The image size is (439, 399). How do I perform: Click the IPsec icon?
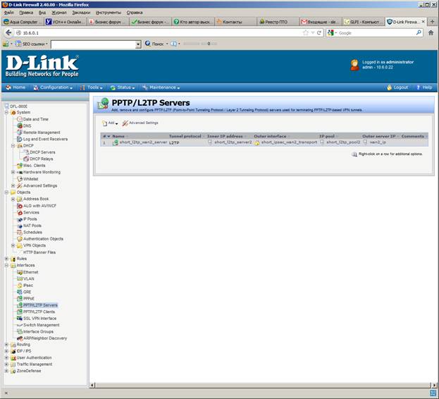click(x=20, y=286)
